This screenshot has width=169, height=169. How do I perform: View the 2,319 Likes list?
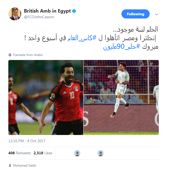[x=43, y=153]
